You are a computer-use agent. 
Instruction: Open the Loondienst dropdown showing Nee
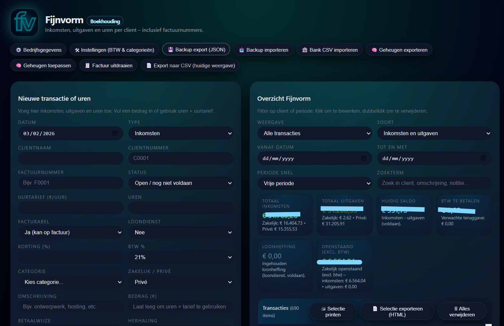click(181, 232)
